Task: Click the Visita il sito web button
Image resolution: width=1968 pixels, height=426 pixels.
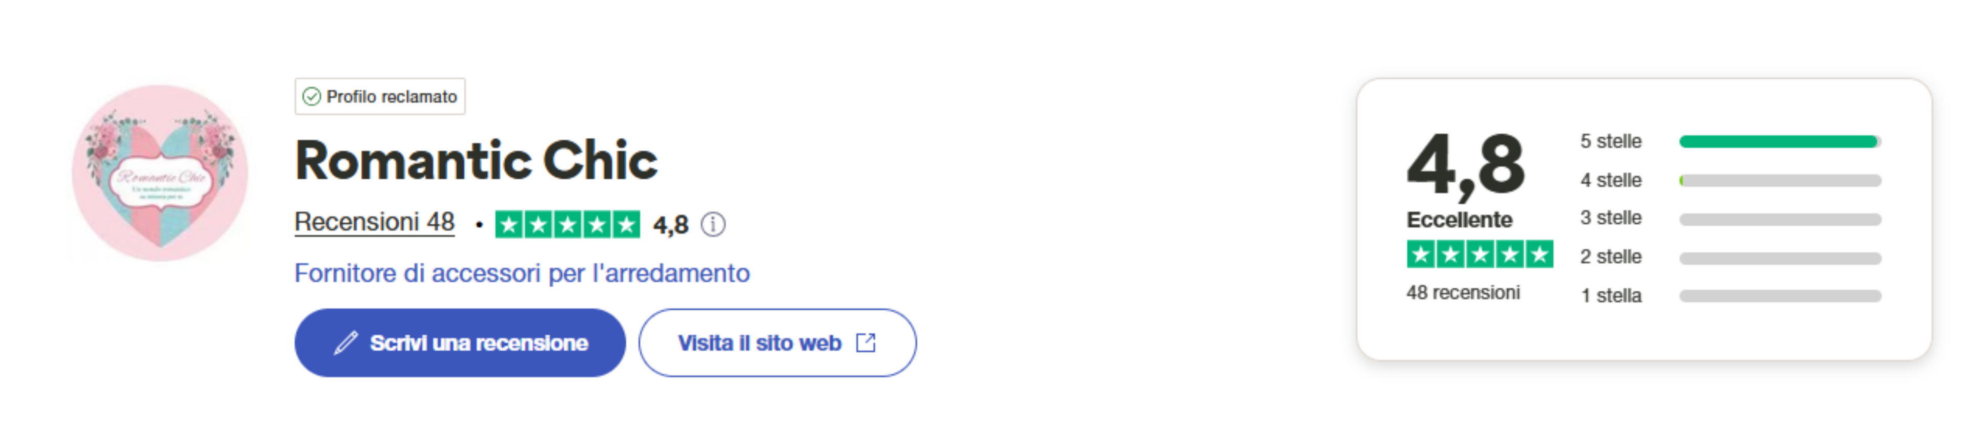Action: point(777,343)
